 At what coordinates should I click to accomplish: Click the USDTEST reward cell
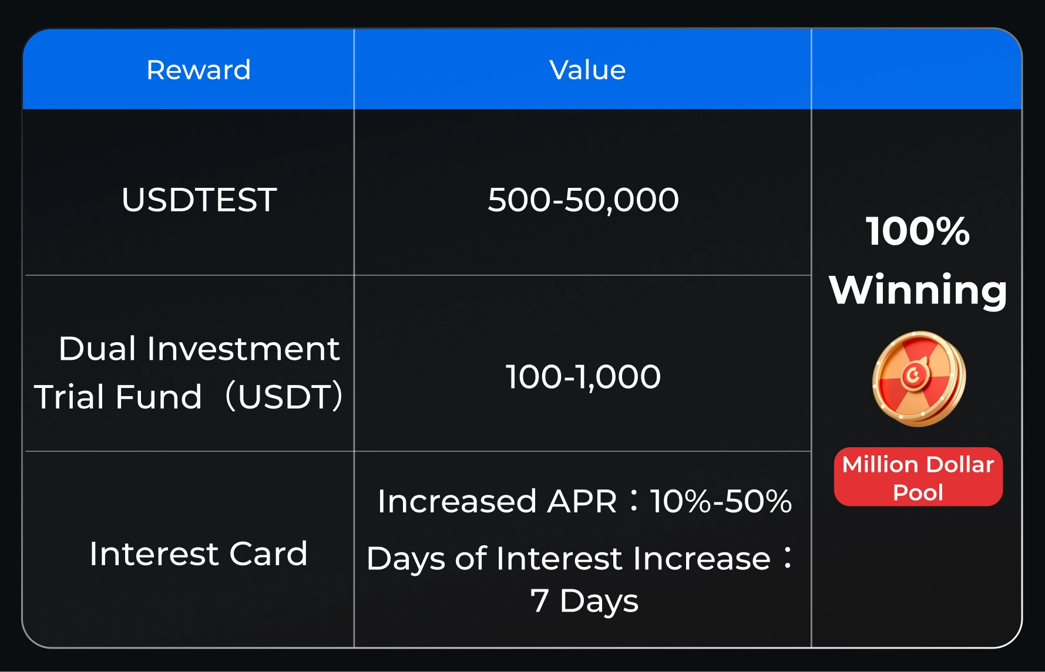tap(199, 200)
